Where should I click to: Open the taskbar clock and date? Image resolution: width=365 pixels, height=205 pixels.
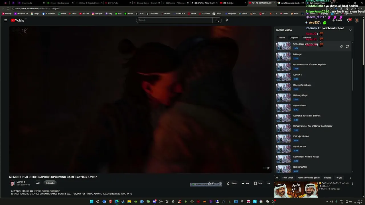point(358,202)
